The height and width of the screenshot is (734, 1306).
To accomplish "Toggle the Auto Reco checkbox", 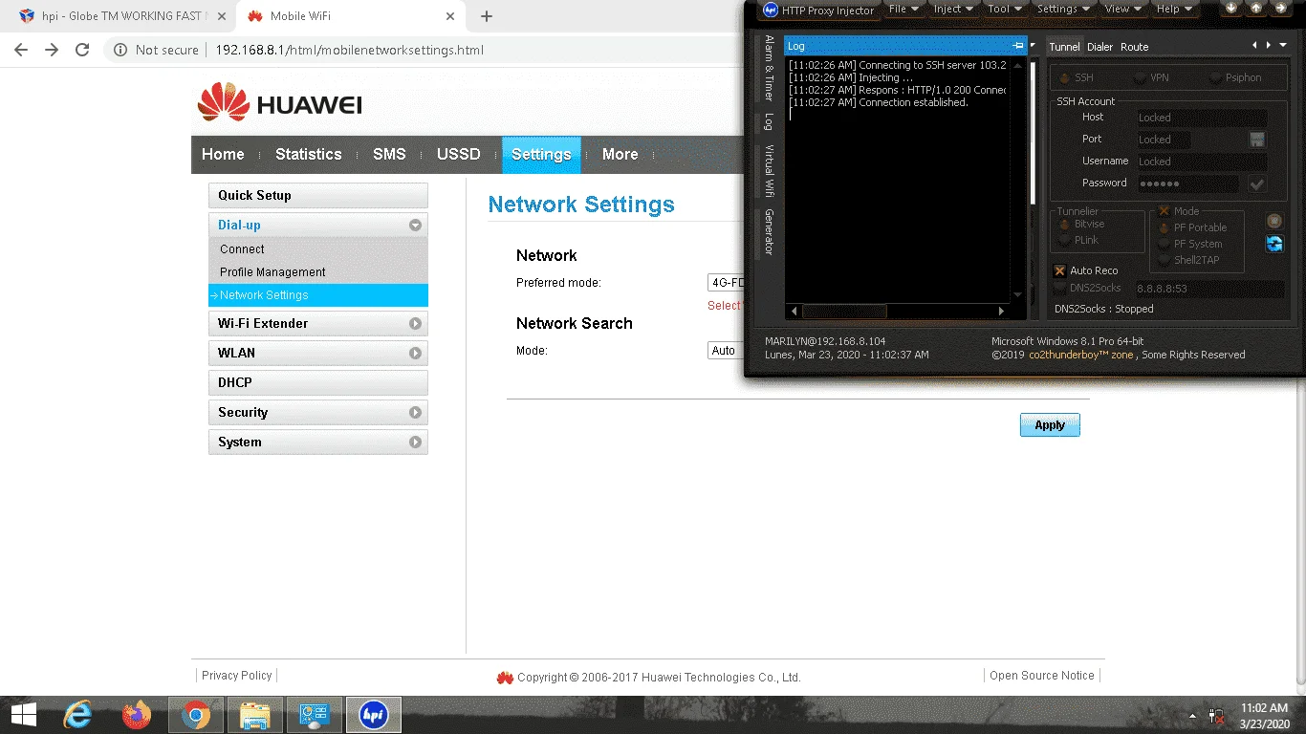I will 1059,270.
